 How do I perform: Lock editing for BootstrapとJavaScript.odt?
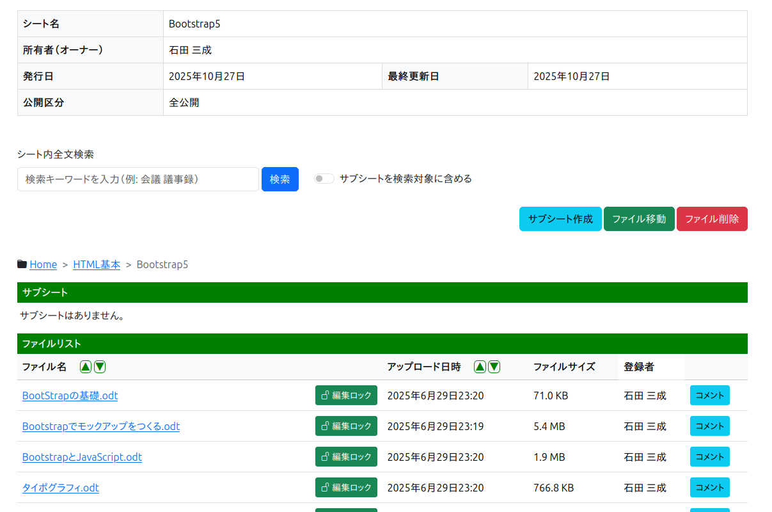point(346,457)
